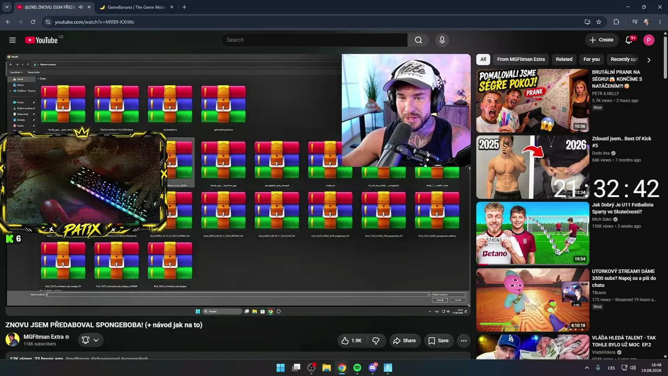Save the video to a playlist
Screen dimensions: 668x376
click(438, 340)
